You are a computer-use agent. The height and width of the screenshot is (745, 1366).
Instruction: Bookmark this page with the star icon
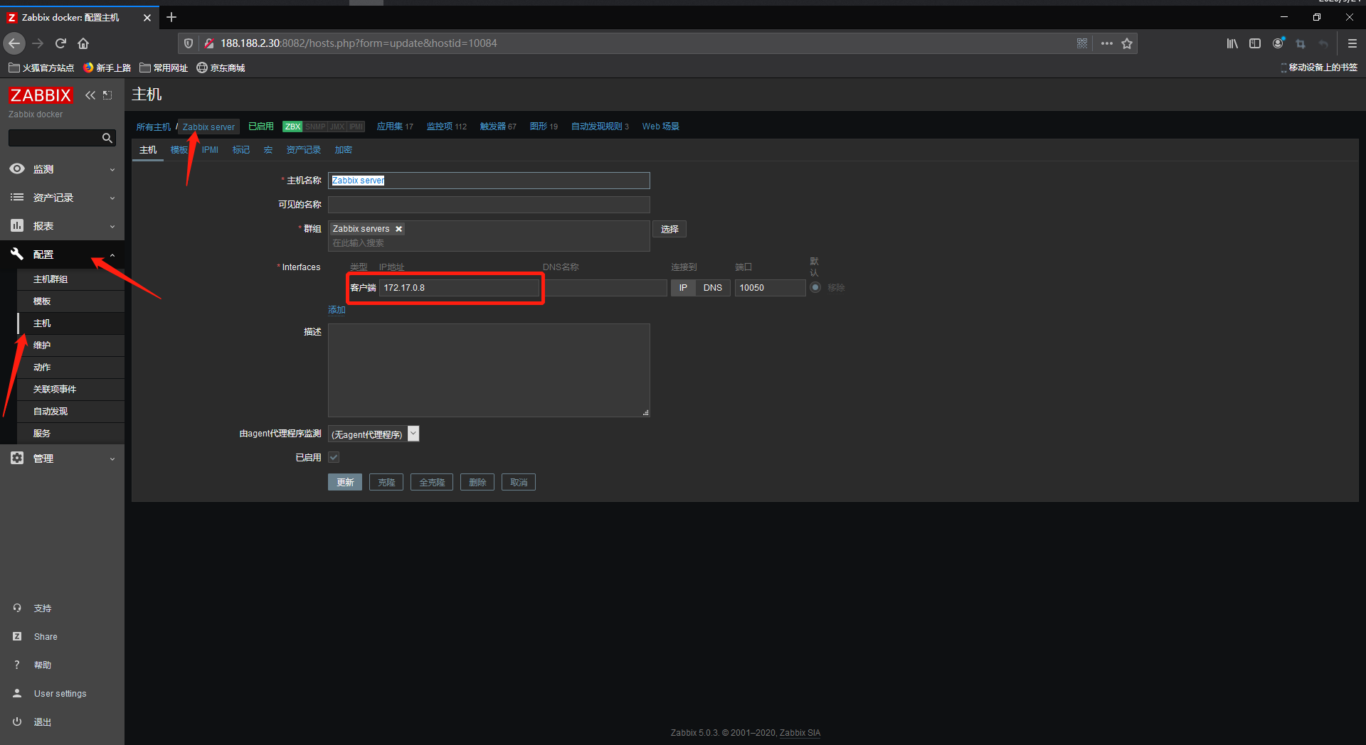1127,43
